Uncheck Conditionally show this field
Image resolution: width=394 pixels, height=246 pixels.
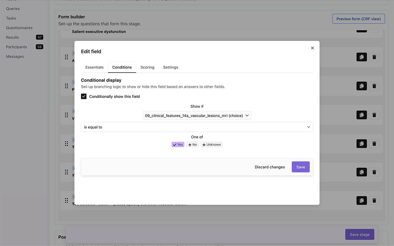tap(84, 96)
